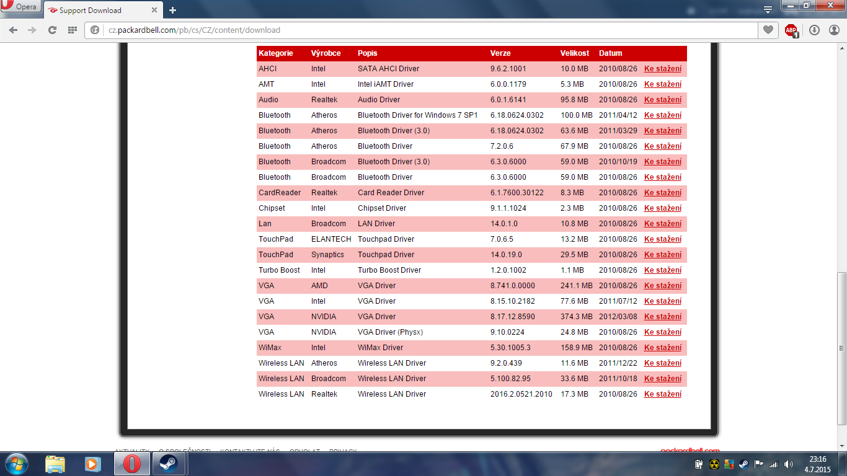This screenshot has width=847, height=476.
Task: Open the tab menu stacked-lines icon
Action: click(x=768, y=9)
